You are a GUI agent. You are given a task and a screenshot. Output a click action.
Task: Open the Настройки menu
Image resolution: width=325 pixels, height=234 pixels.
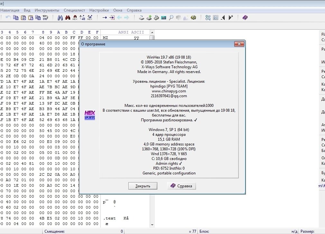click(x=99, y=10)
